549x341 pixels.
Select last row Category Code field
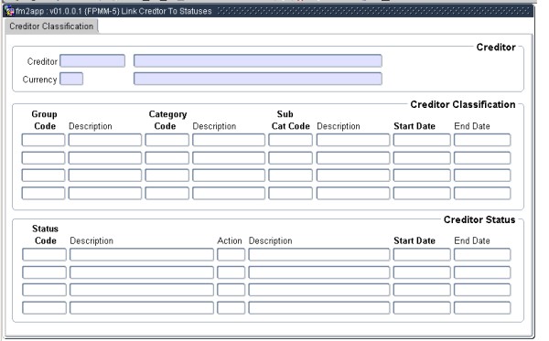pyautogui.click(x=167, y=193)
